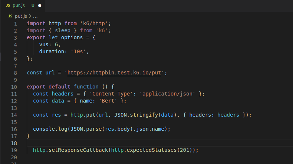Click the url constant name on line 8
The width and height of the screenshot is (293, 164).
[50, 73]
